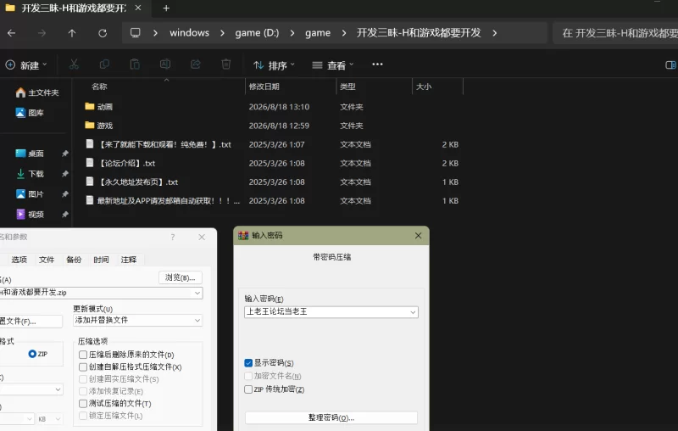Viewport: 678px width, 431px height.
Task: Click windows in the address breadcrumb
Action: click(x=189, y=33)
